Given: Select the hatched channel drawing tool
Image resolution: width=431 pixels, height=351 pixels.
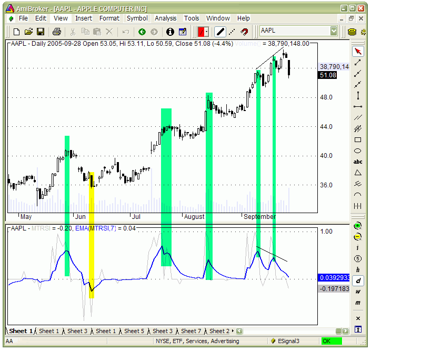Looking at the screenshot, I should (358, 128).
